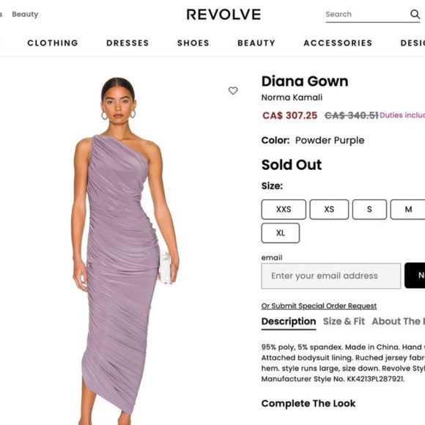Select size XS
The height and width of the screenshot is (425, 425).
click(x=329, y=210)
